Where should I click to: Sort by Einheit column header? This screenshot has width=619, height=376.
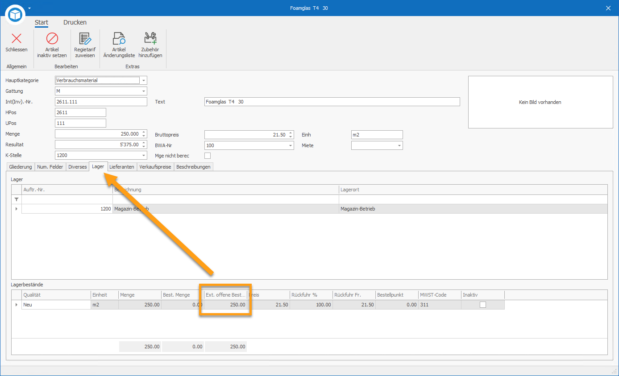[x=104, y=295]
